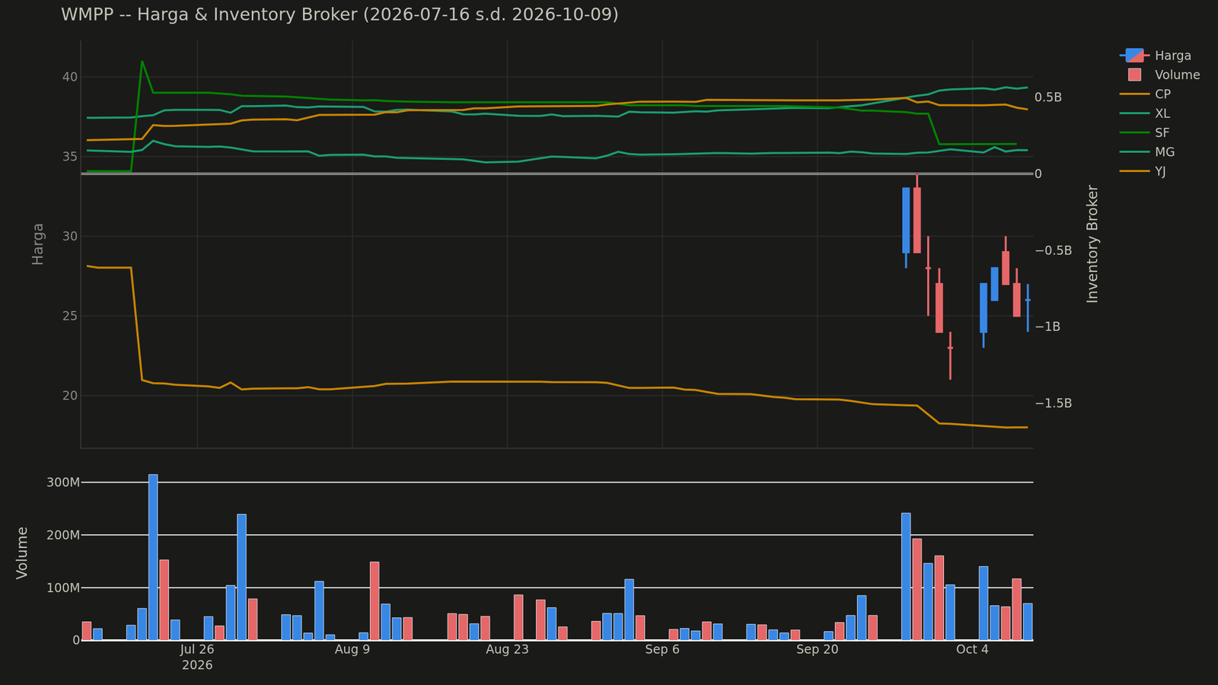Click the 40 price axis label
The height and width of the screenshot is (685, 1218).
[x=70, y=77]
